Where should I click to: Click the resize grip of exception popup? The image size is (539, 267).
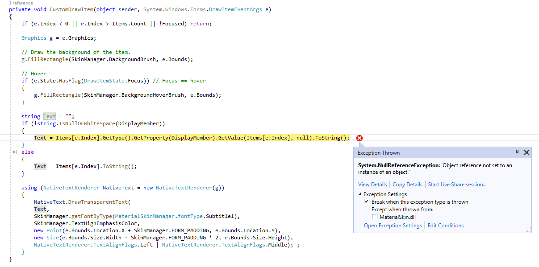528,230
